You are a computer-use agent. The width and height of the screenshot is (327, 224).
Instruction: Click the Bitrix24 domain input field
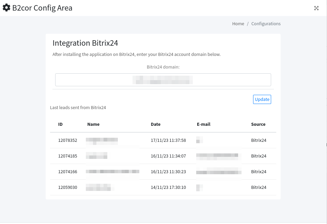[x=163, y=80]
